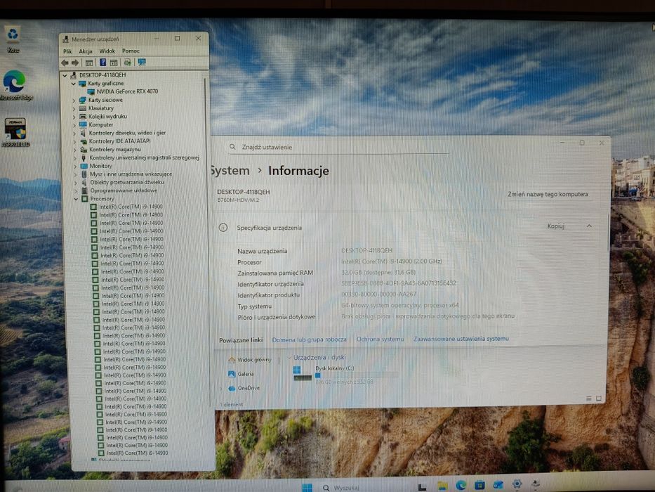
Task: Expand Kontrolery dźwięku, wideo i gier
Action: pos(74,133)
